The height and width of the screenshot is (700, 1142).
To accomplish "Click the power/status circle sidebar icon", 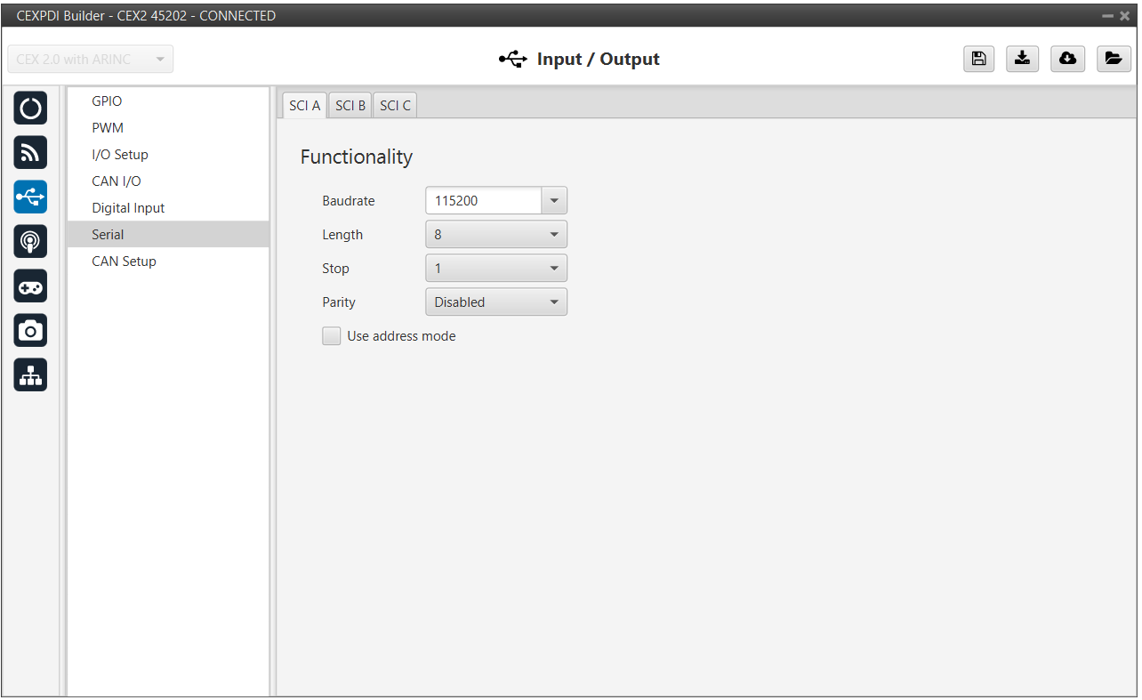I will pyautogui.click(x=30, y=109).
